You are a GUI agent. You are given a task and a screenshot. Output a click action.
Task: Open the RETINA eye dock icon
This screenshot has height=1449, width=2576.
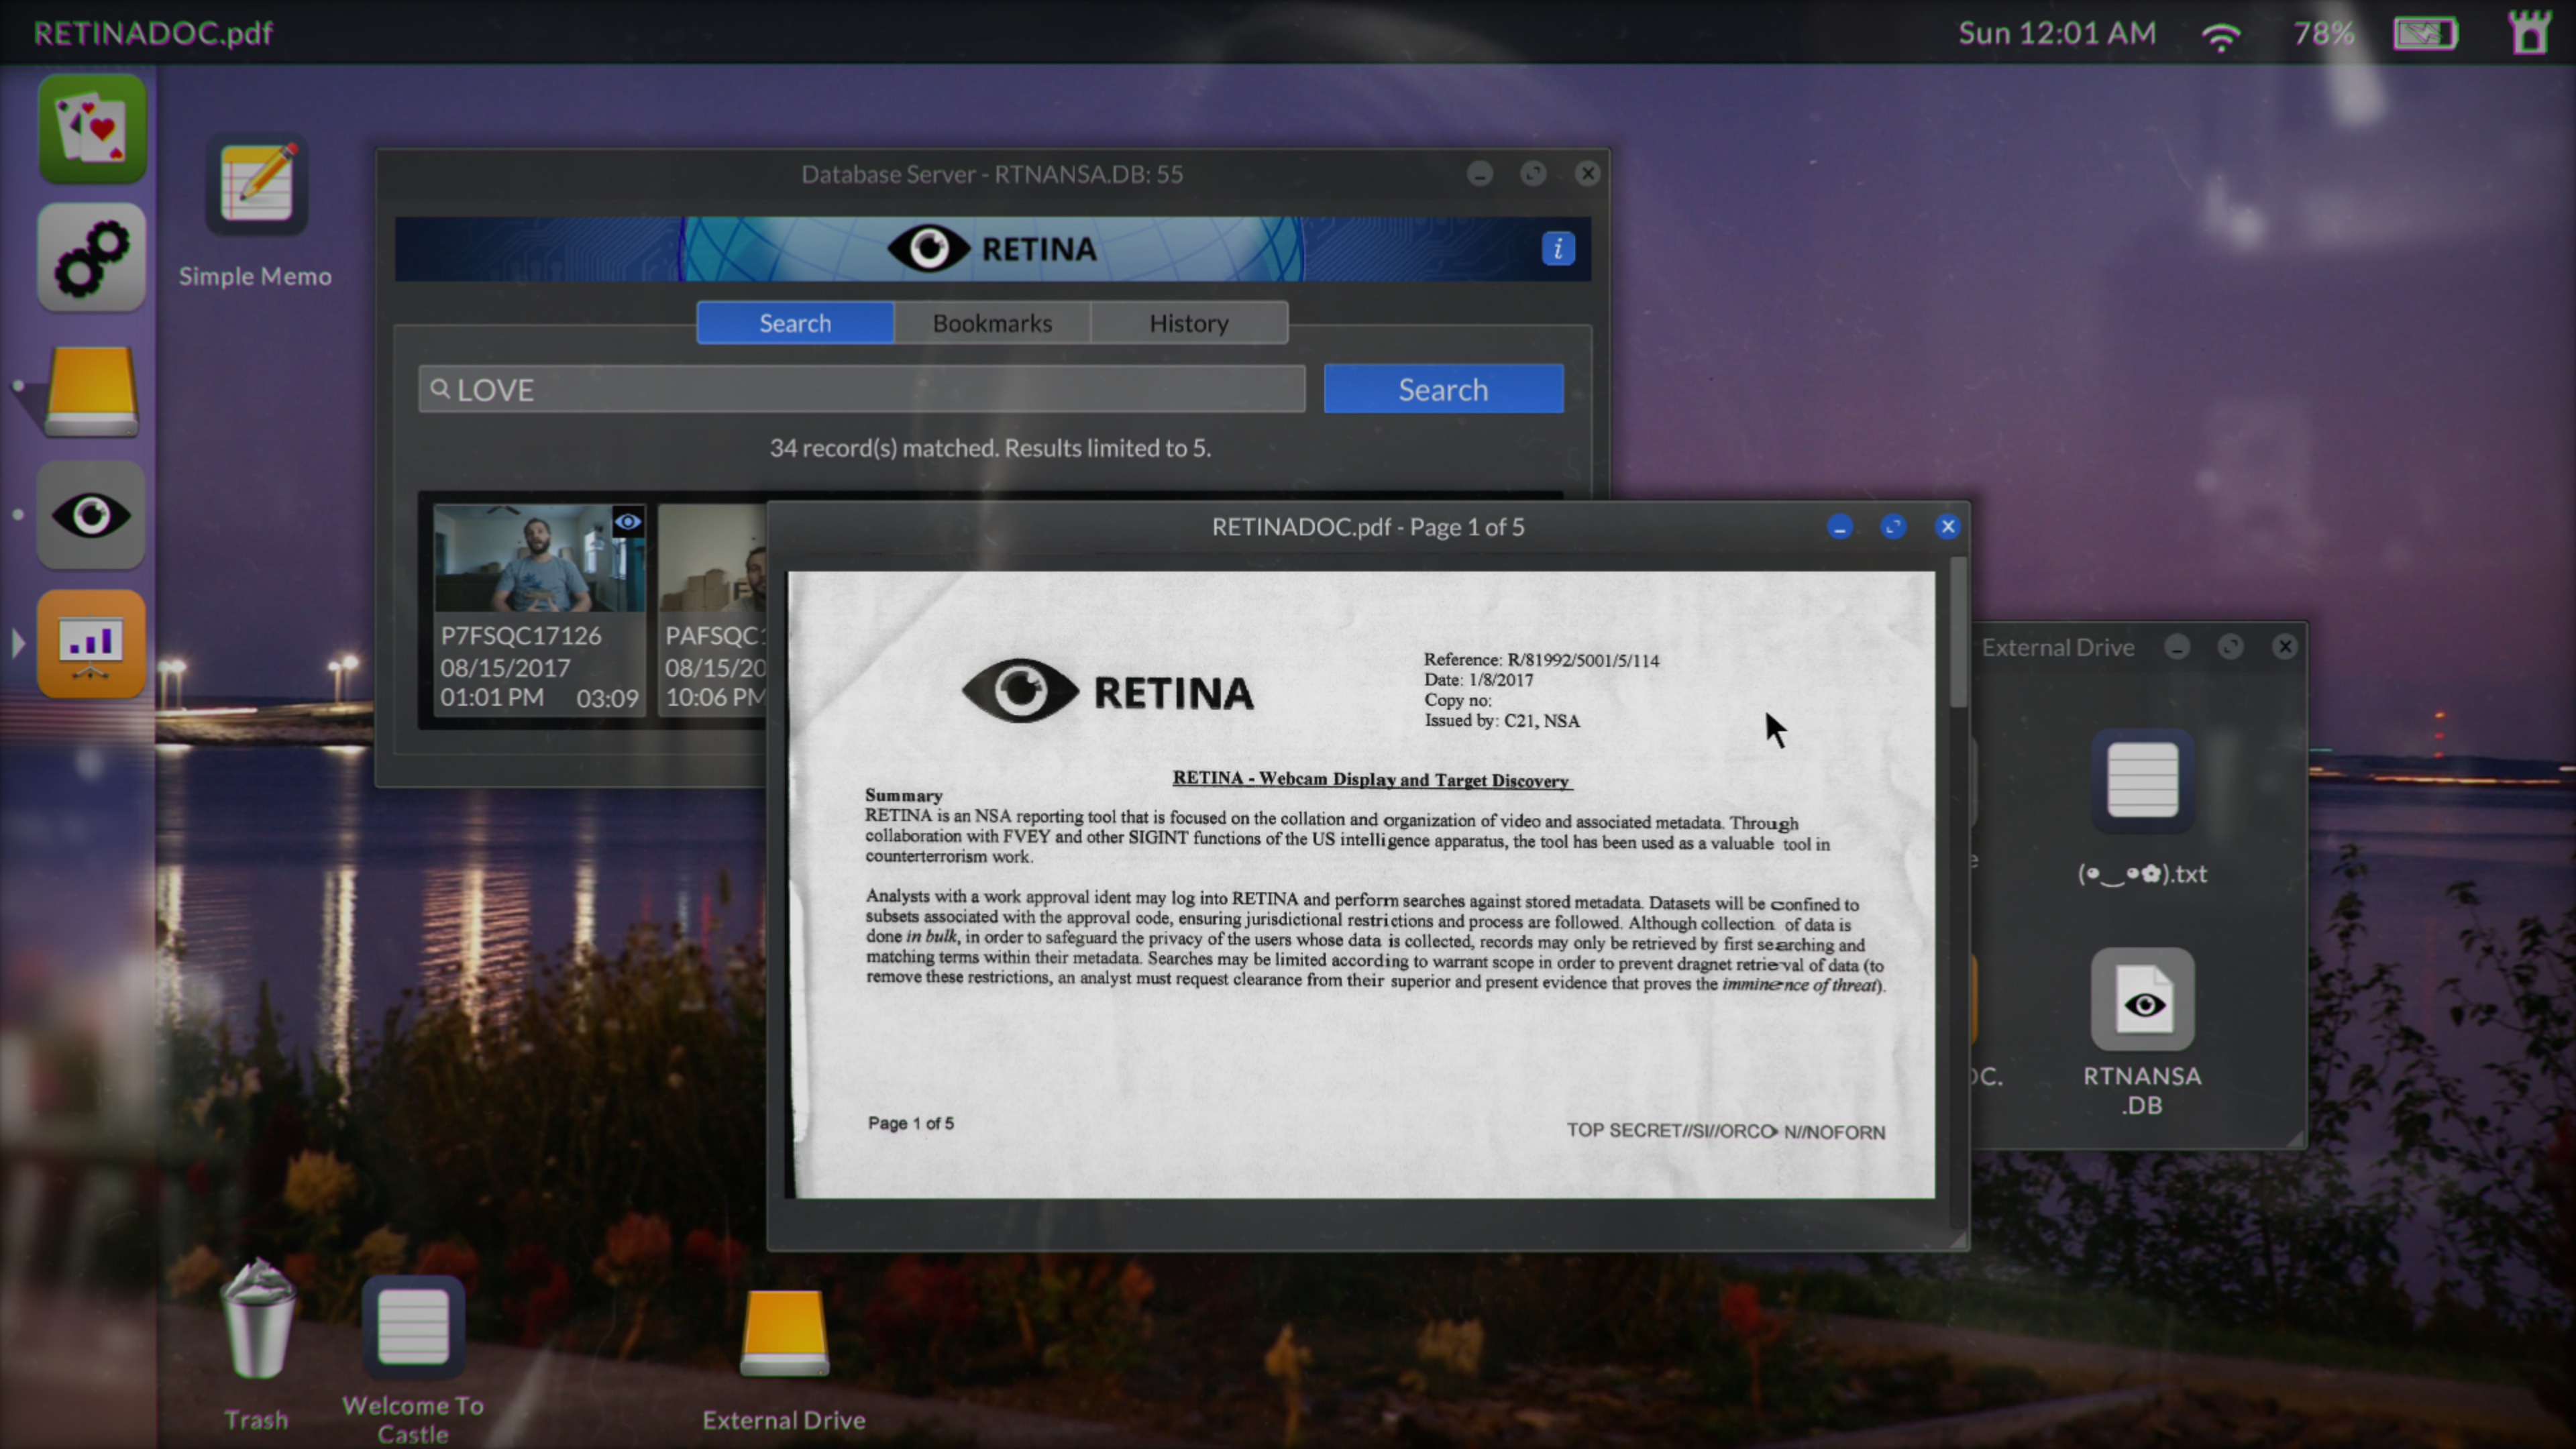point(92,516)
